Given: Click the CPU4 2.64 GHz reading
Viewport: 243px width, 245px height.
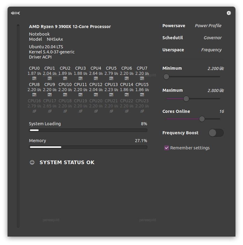Looking at the screenshot, I should [96, 73].
